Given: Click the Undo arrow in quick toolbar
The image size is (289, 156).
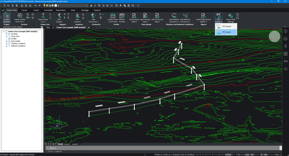Looking at the screenshot, I should tap(35, 6).
